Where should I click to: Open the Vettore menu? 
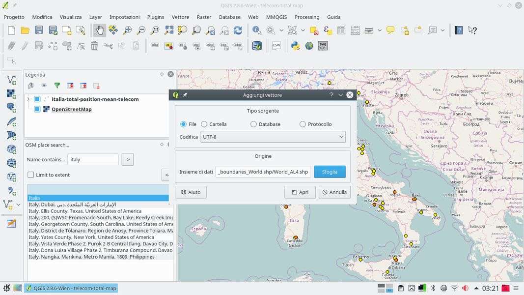tap(180, 17)
